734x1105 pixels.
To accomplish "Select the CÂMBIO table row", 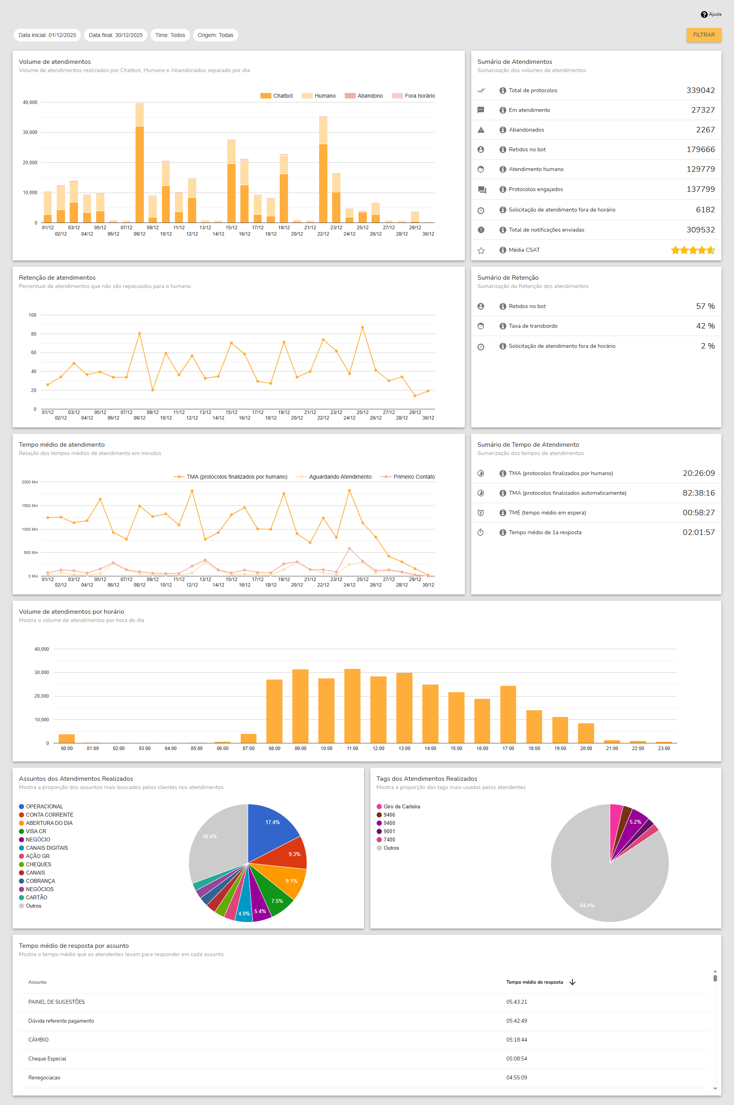I will [x=364, y=1040].
